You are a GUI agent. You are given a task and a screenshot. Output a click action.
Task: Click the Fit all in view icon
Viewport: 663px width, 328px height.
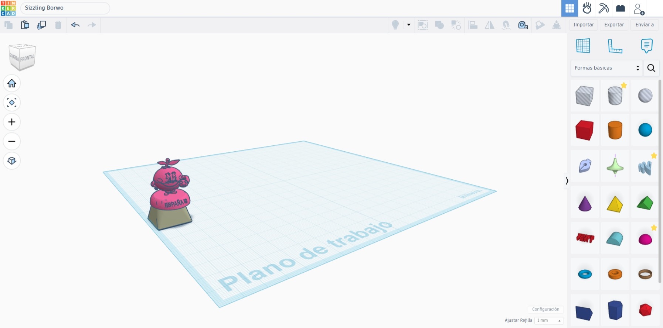pyautogui.click(x=12, y=103)
